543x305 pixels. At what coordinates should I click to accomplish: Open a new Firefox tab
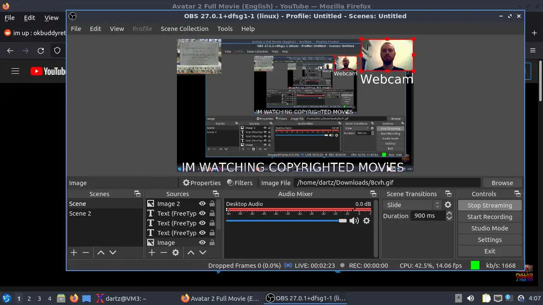tap(534, 33)
